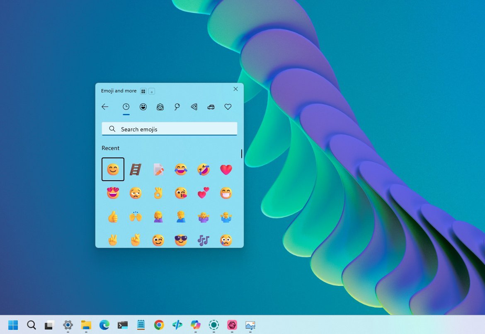Select the pizza Food category icon
Image resolution: width=485 pixels, height=334 pixels.
tap(194, 106)
